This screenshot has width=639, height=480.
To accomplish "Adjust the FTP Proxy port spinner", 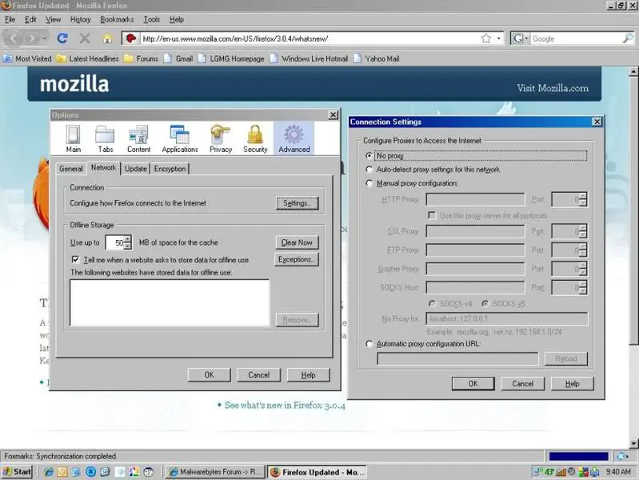I will 583,250.
